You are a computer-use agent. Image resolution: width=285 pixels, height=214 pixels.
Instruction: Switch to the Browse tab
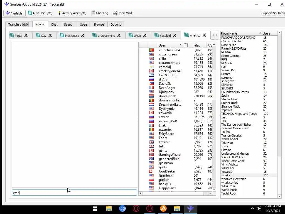pos(99,25)
